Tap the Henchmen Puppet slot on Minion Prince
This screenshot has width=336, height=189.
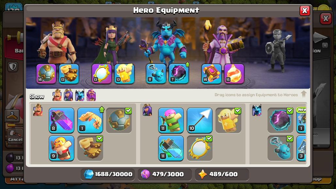tap(156, 74)
